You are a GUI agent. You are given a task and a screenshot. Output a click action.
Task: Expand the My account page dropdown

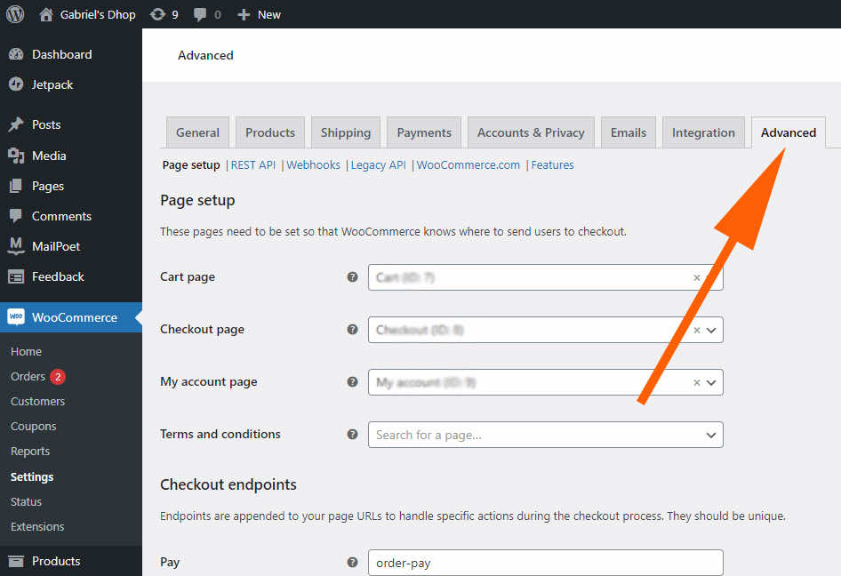711,383
